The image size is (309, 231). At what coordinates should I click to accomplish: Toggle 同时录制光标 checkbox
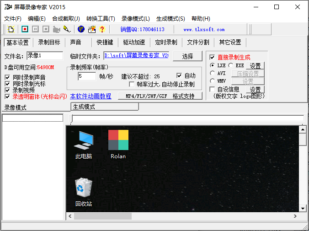[7, 84]
